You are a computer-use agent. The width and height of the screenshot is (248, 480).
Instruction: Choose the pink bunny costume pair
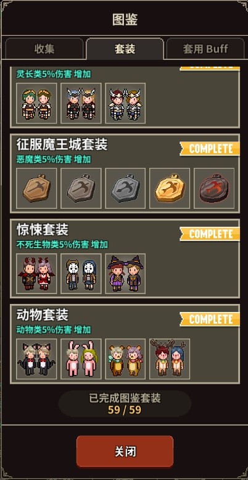[x=81, y=359]
